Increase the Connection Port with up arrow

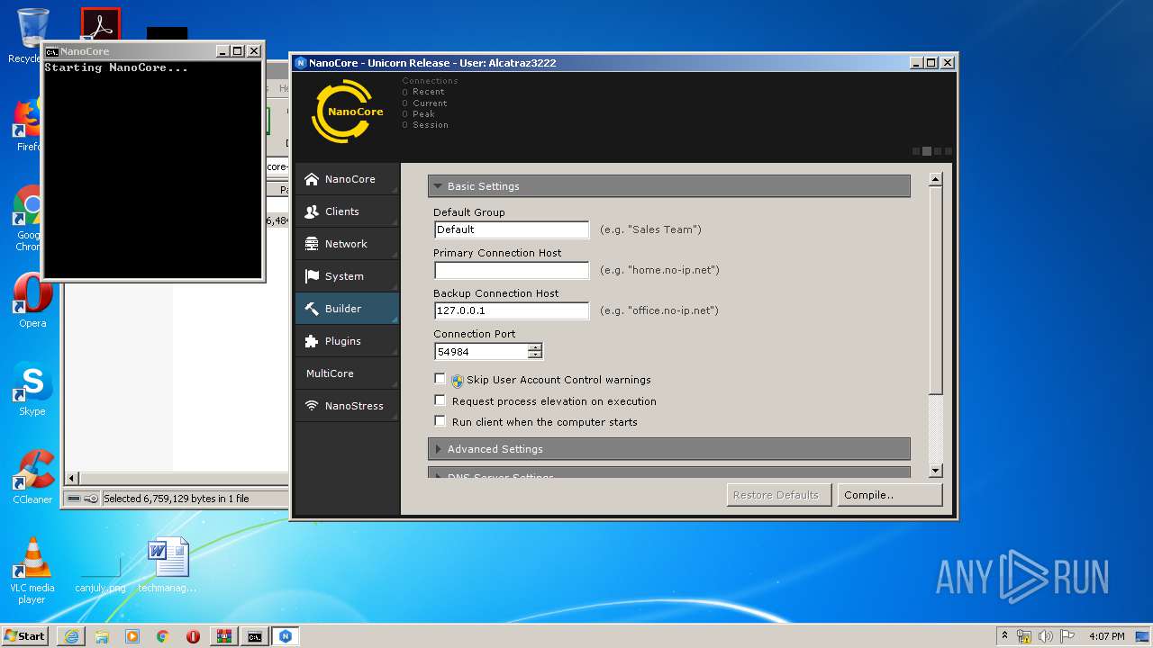click(x=535, y=348)
